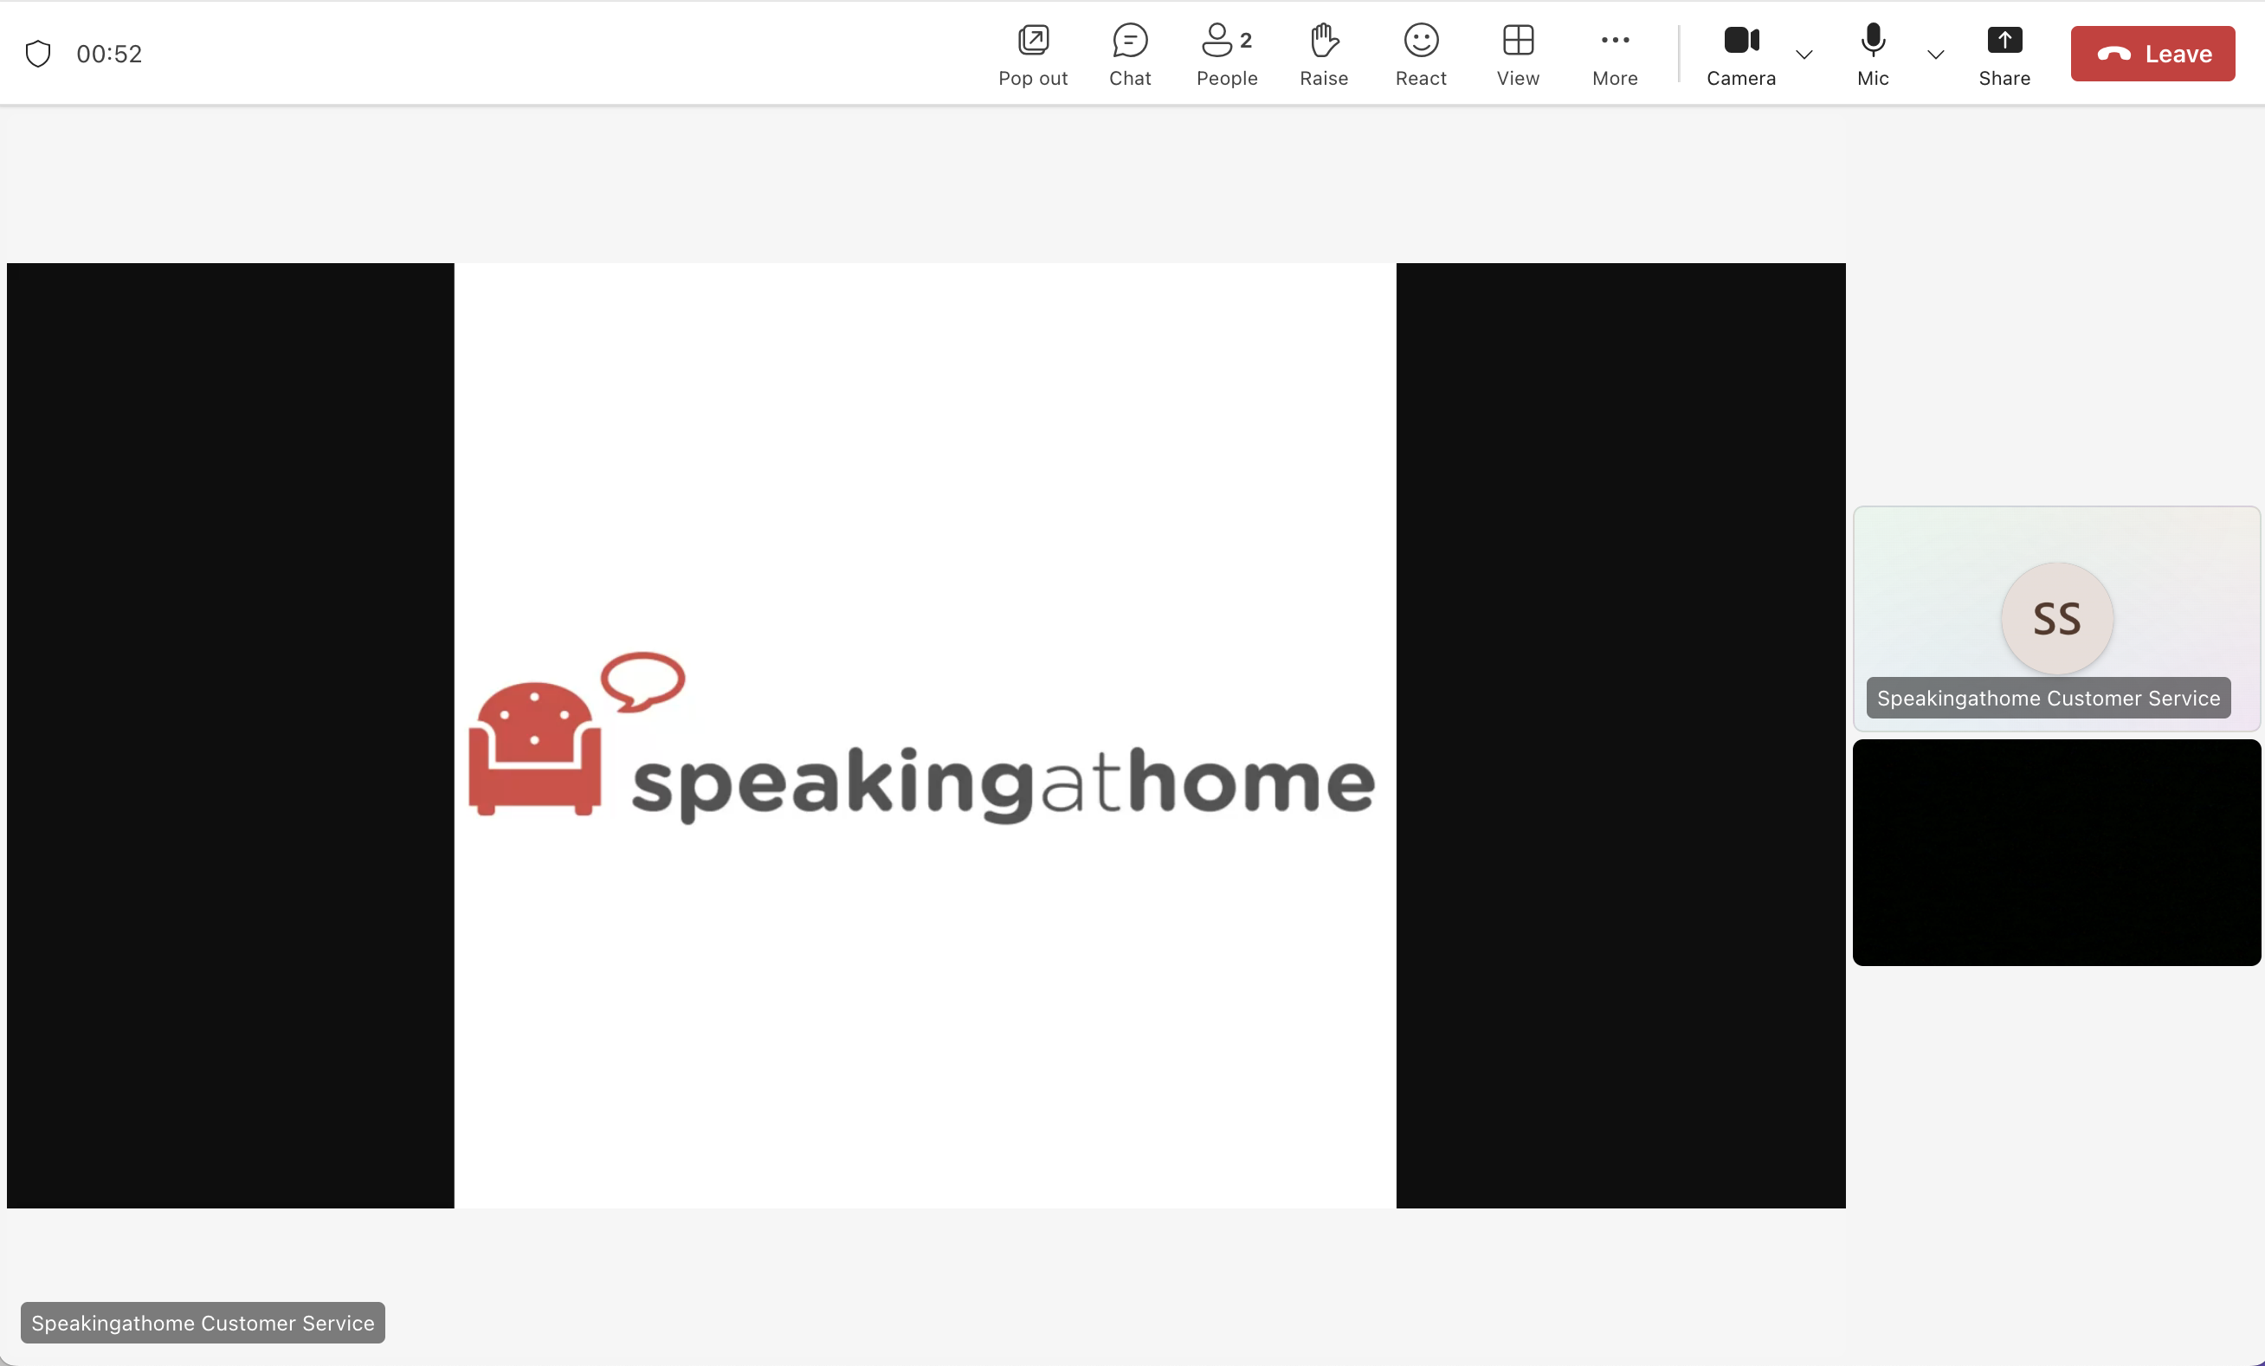Open the meeting Chat panel
The image size is (2265, 1366).
click(1130, 54)
